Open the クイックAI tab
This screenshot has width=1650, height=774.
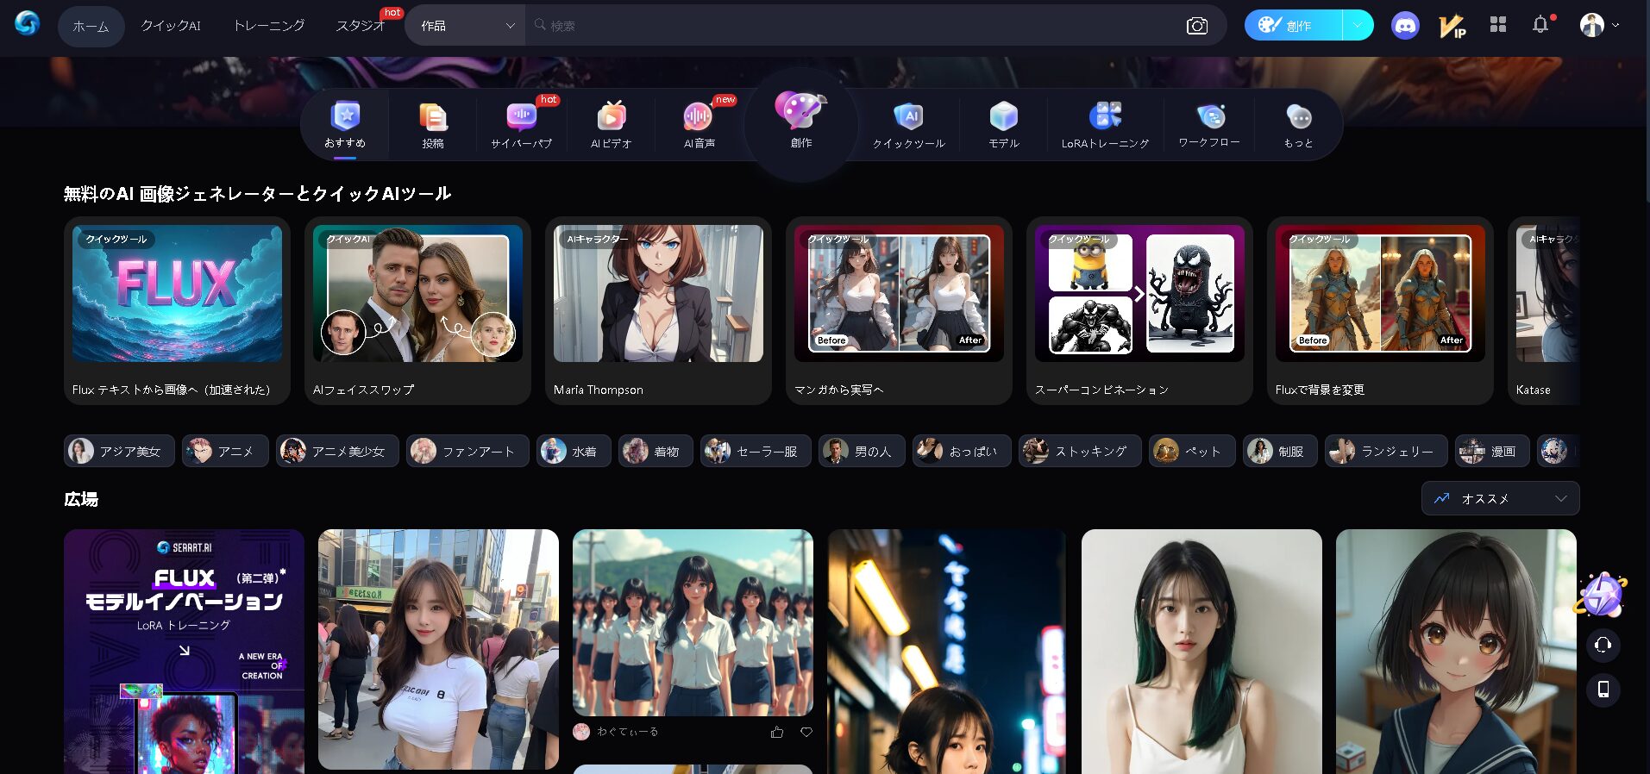(171, 26)
